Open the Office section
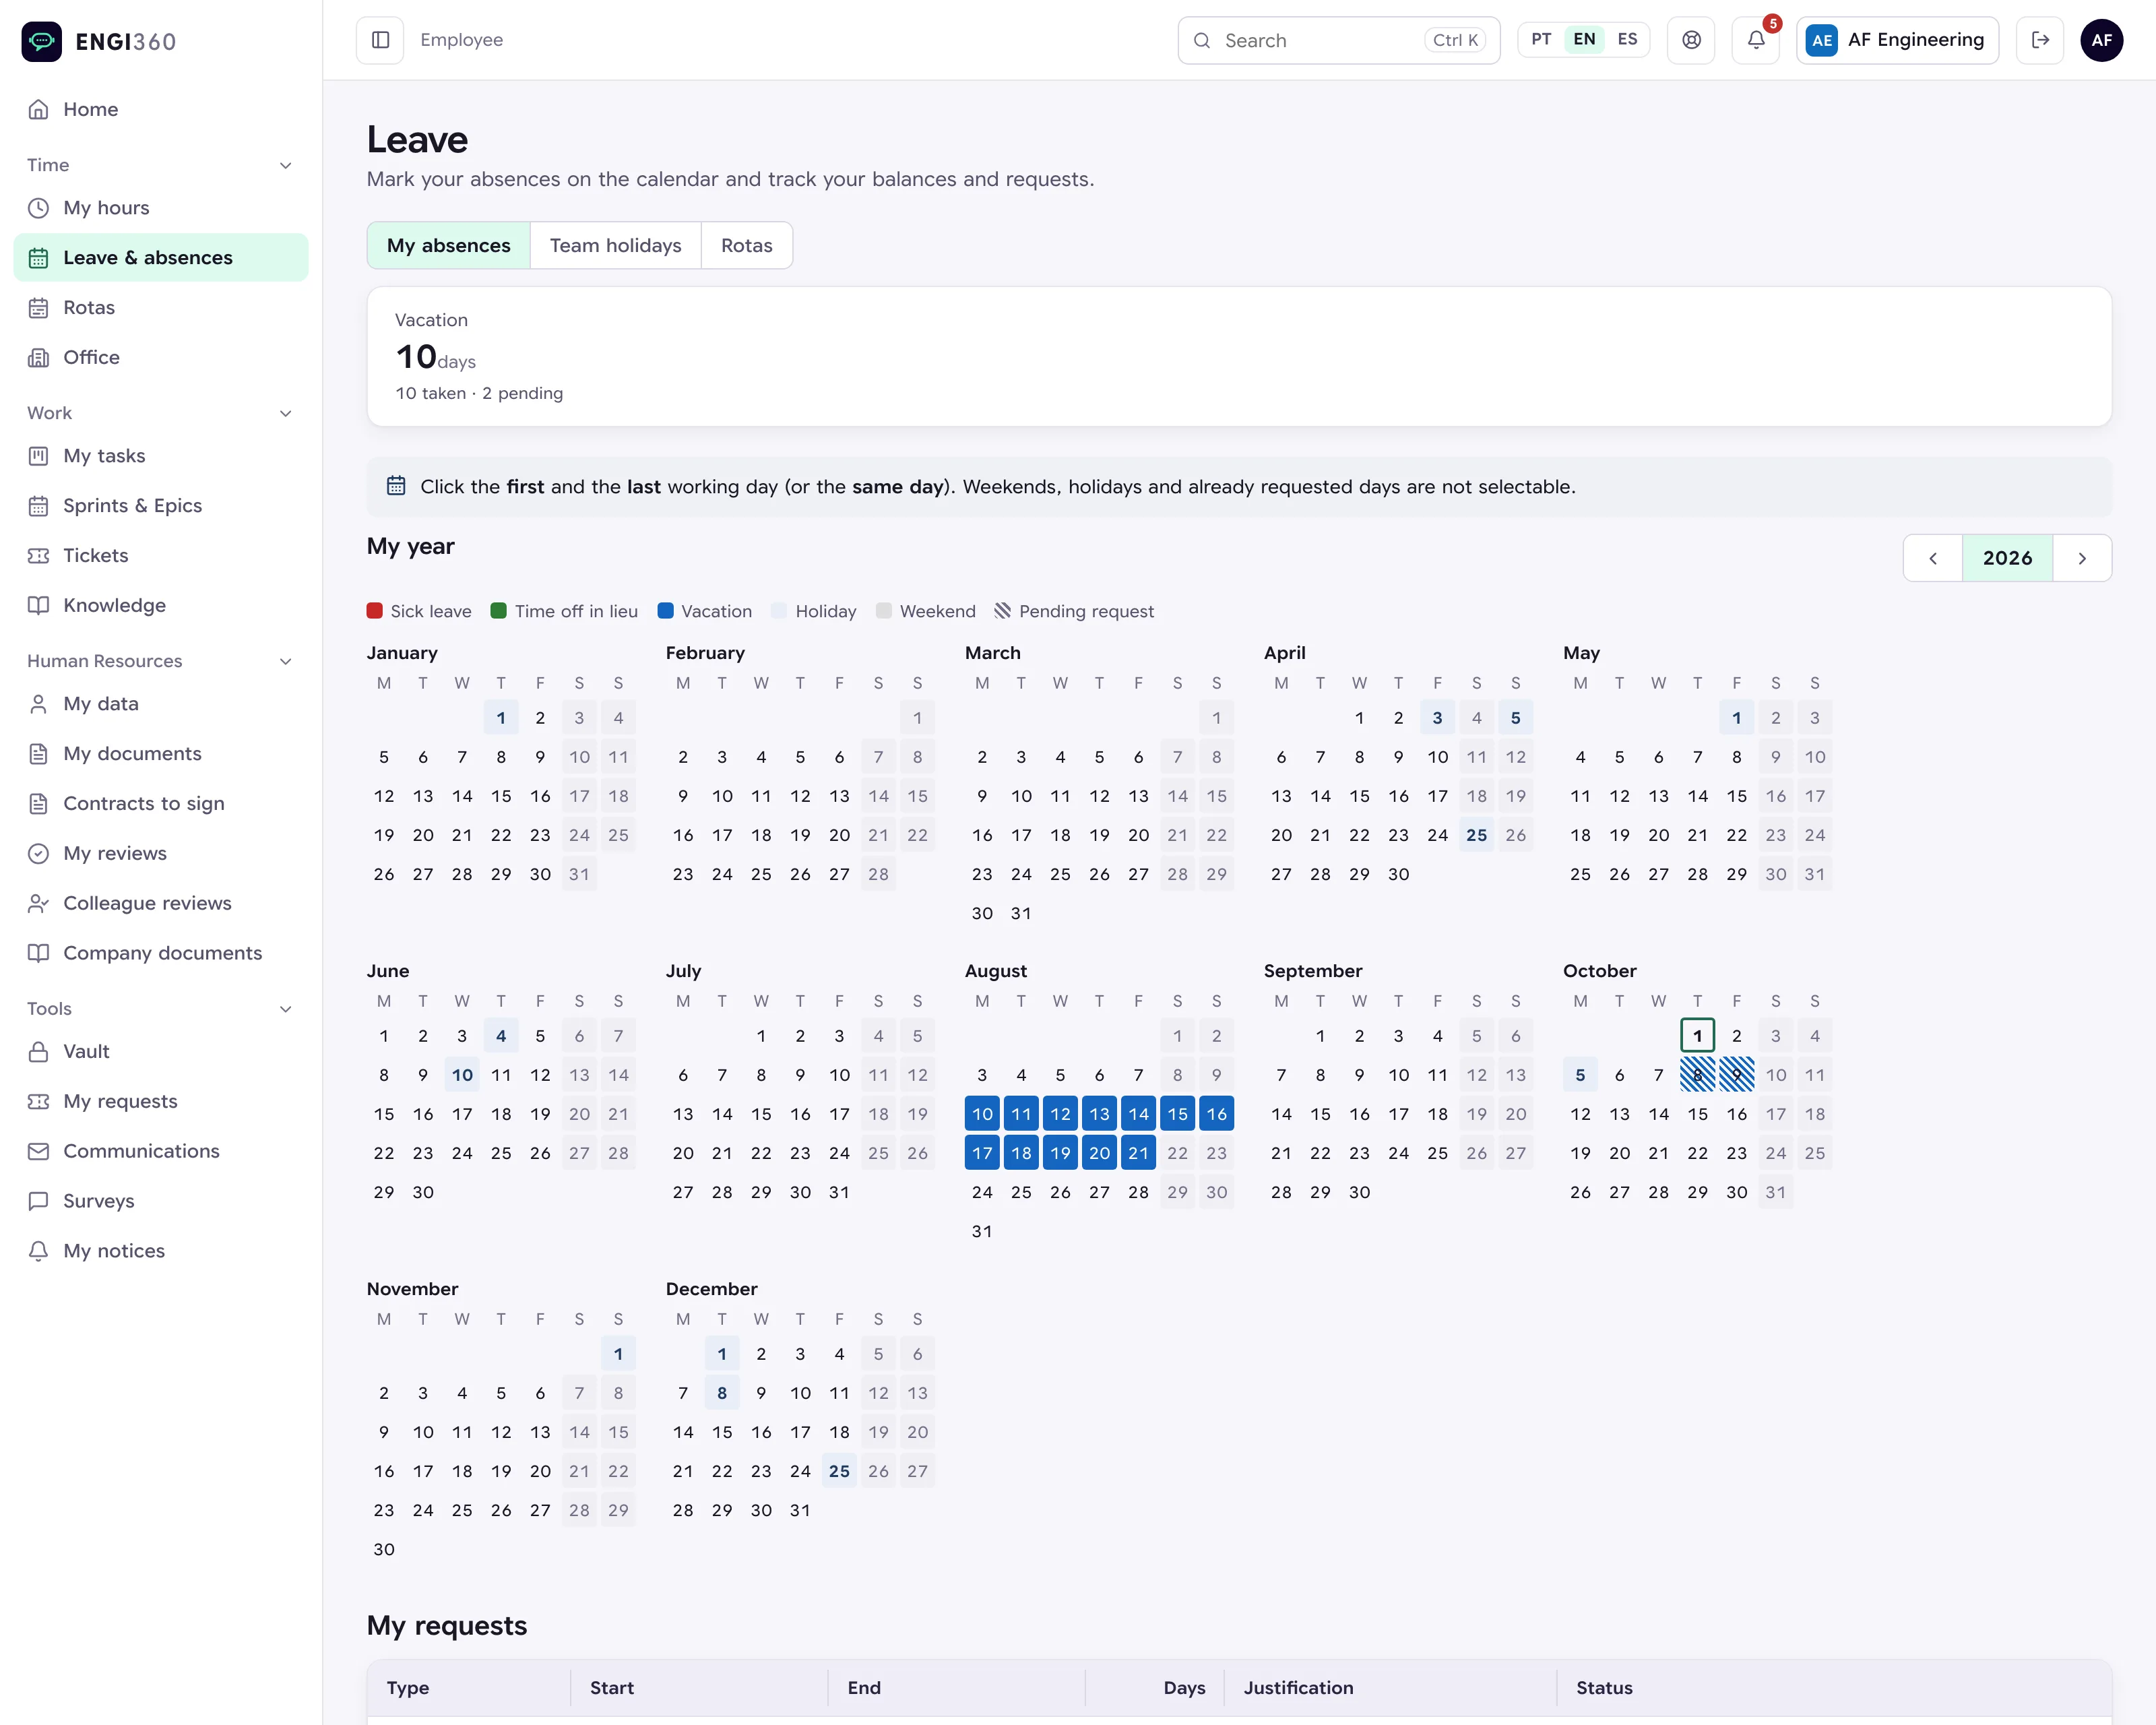 (161, 357)
